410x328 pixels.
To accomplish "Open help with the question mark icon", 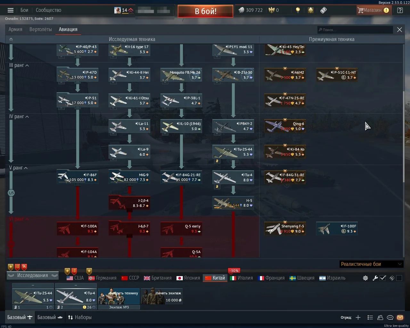I will (400, 10).
